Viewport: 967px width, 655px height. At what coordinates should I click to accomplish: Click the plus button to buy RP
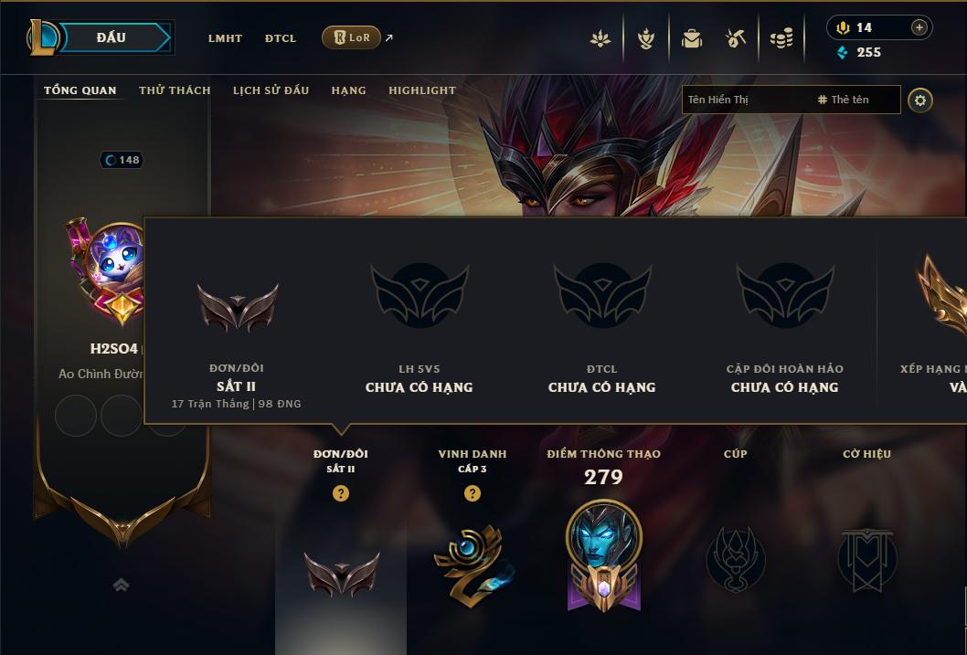pos(919,27)
